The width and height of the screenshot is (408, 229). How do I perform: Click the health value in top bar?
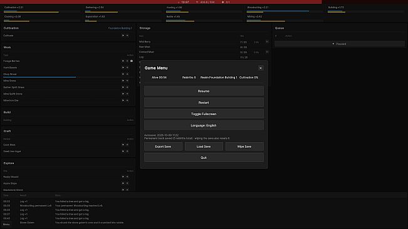pos(207,2)
